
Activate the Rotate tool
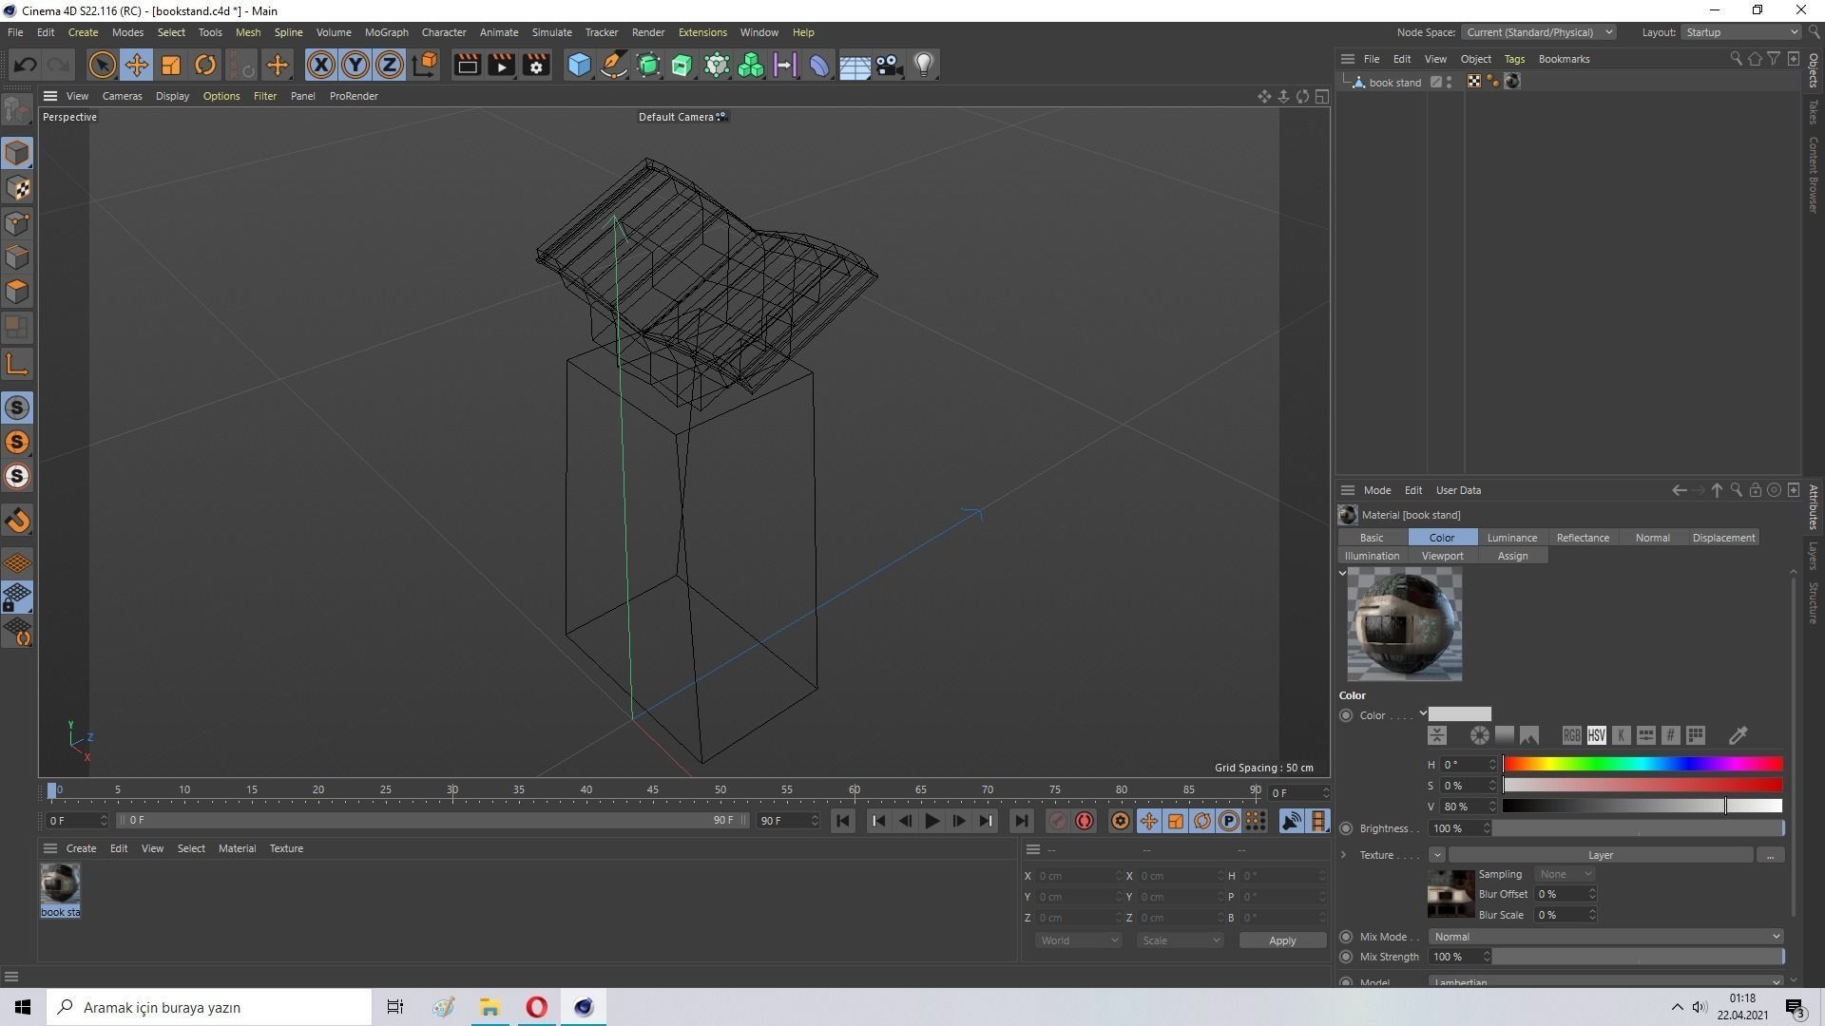coord(205,65)
